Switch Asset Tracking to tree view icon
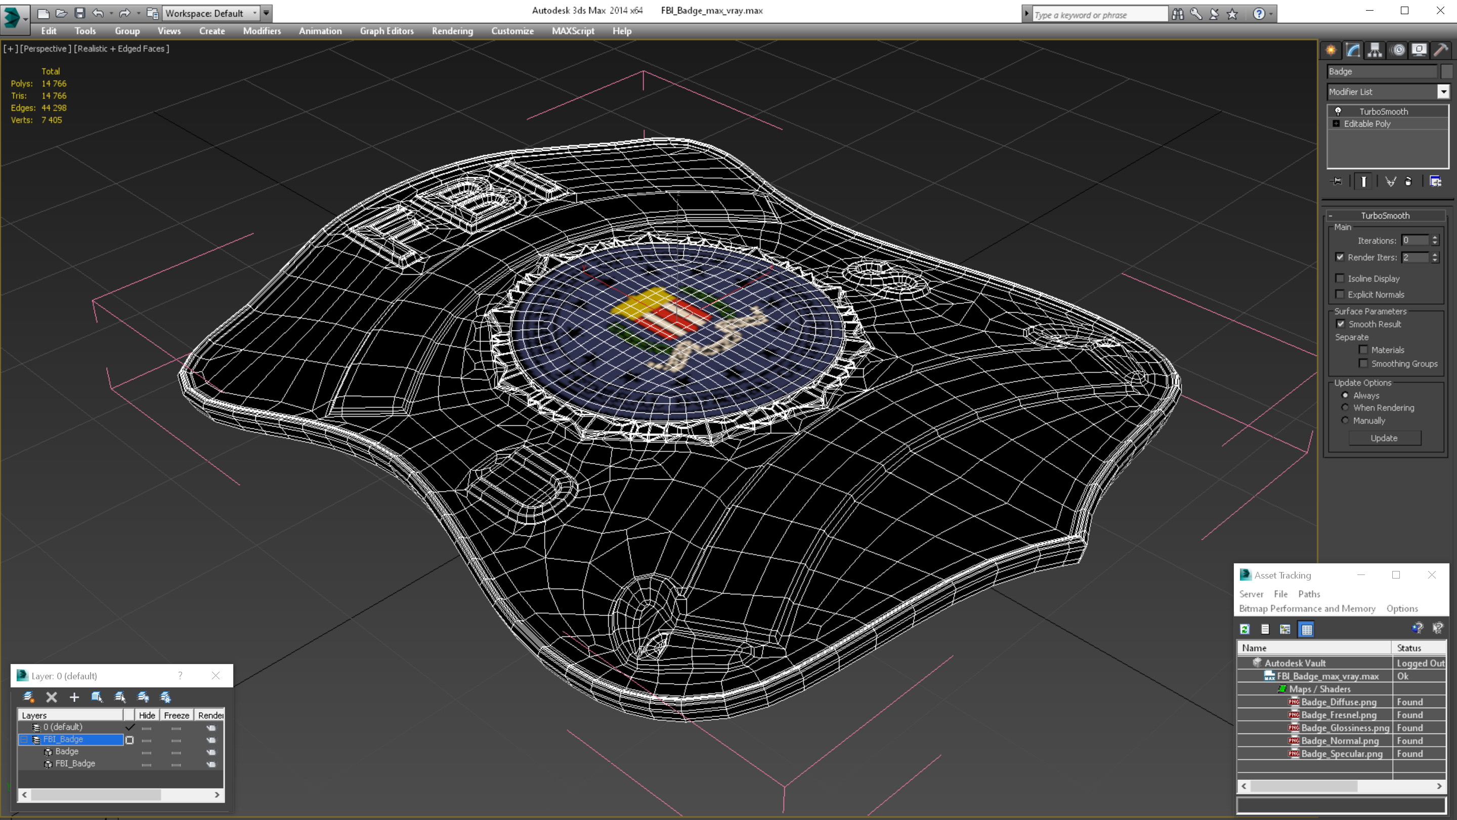Viewport: 1457px width, 820px height. click(1285, 629)
